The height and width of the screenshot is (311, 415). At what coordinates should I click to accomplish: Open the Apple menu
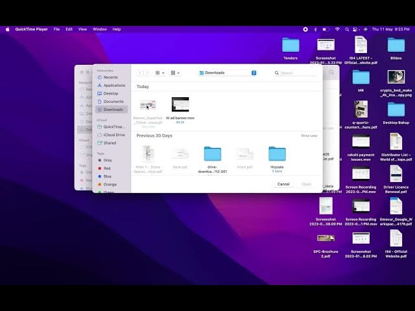pyautogui.click(x=8, y=29)
